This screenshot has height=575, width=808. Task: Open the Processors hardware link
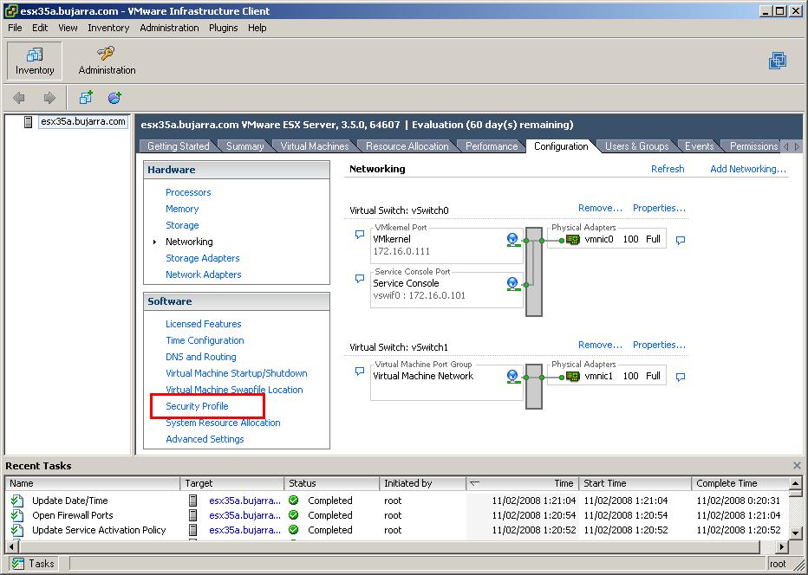[188, 192]
